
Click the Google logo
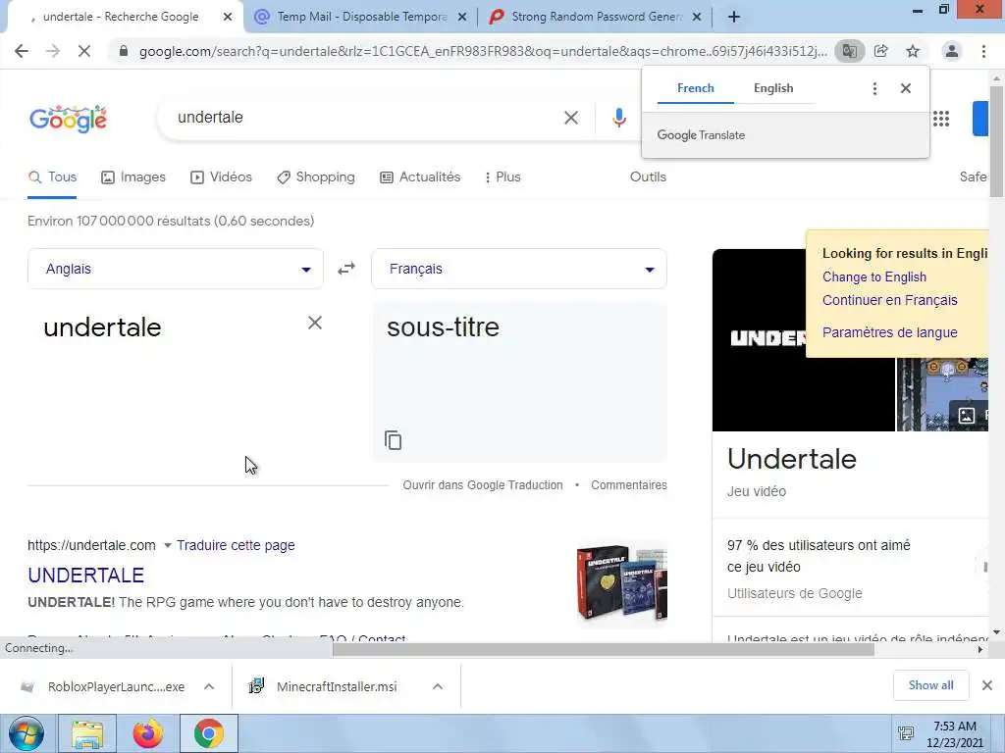(68, 119)
